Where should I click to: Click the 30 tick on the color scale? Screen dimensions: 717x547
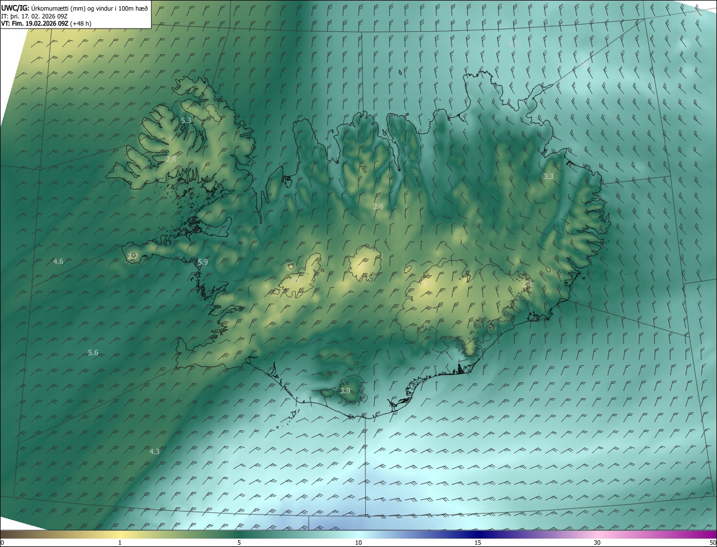point(597,543)
